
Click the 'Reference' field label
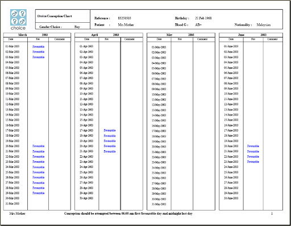click(102, 18)
